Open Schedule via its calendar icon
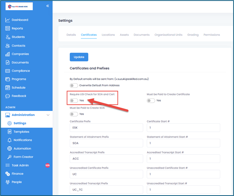234x196 pixels. tap(7, 87)
